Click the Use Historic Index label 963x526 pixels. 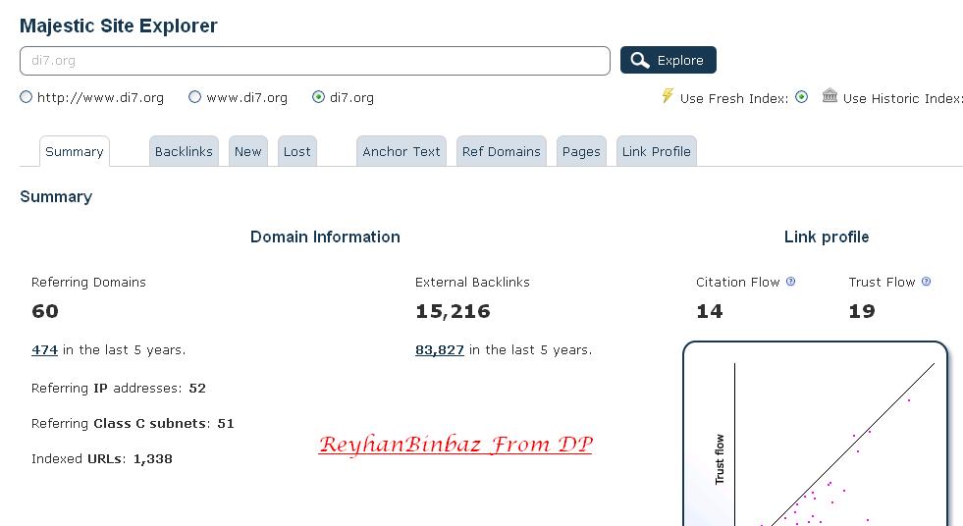click(x=902, y=98)
